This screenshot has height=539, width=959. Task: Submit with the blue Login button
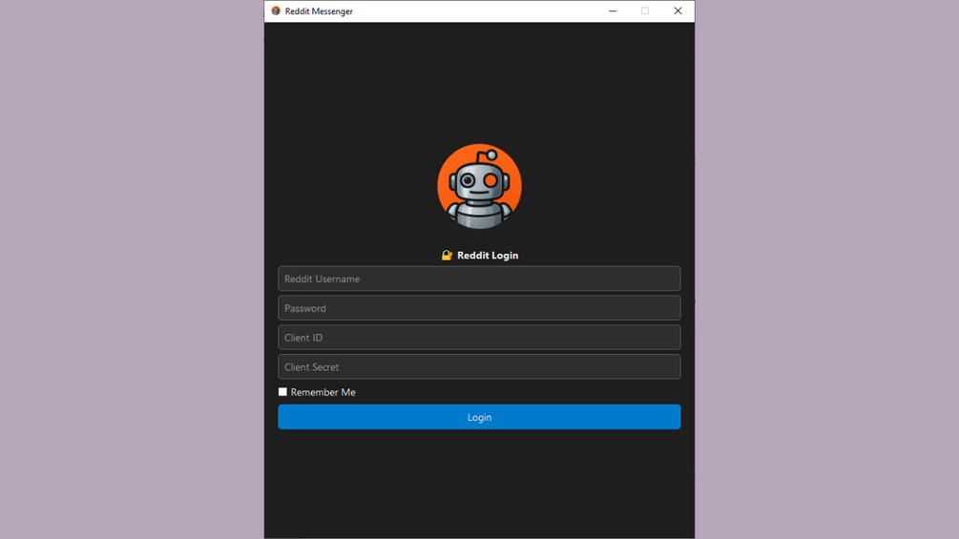(x=479, y=417)
